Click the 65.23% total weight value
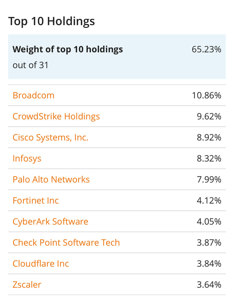Image resolution: width=234 pixels, height=303 pixels. [206, 49]
